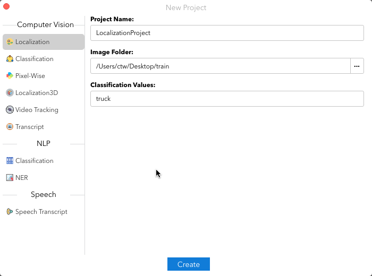This screenshot has height=276, width=372.
Task: Select the NER label under NLP
Action: [22, 178]
